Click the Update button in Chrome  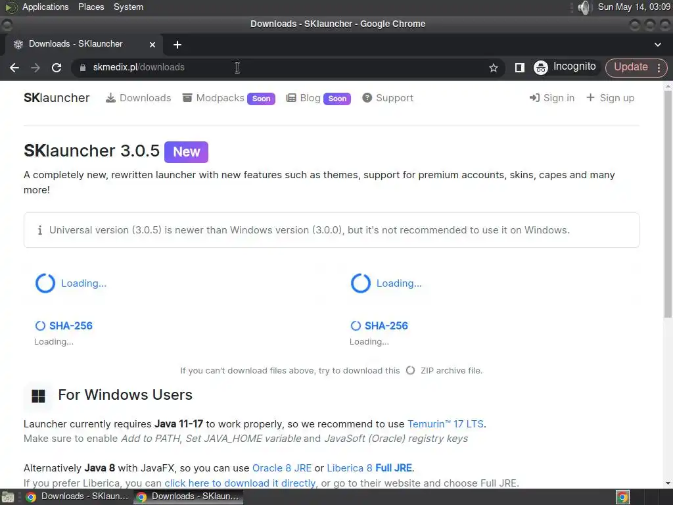630,68
